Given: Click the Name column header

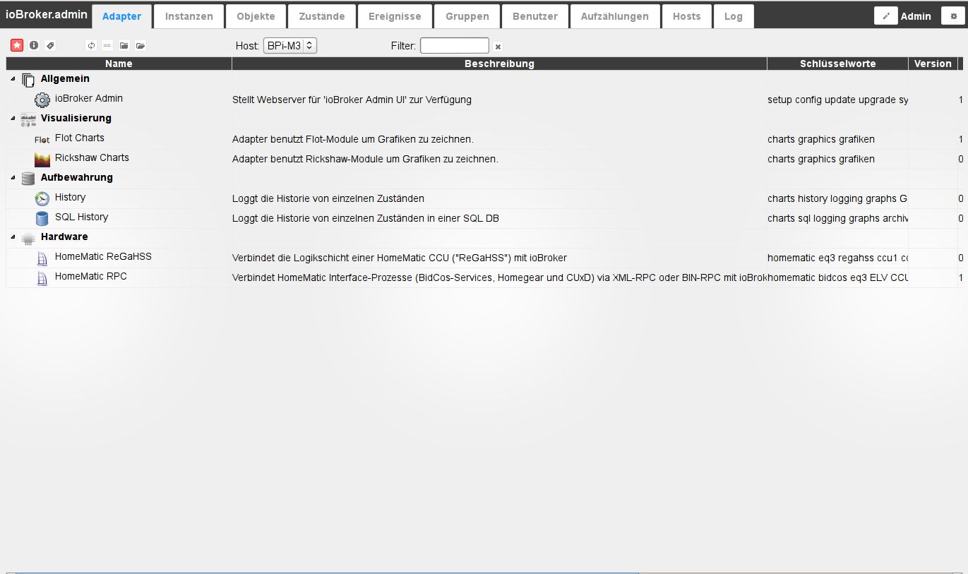Looking at the screenshot, I should click(x=119, y=64).
